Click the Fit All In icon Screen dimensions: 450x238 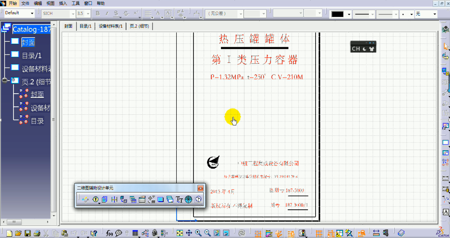click(180, 233)
